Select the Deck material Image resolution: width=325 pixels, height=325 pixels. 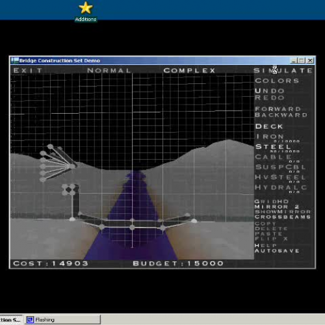click(269, 126)
